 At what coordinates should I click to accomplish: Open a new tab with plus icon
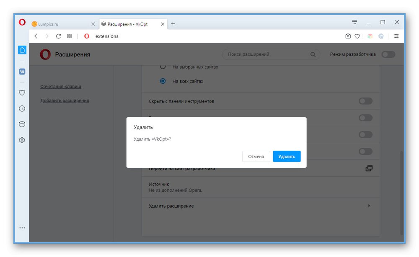[x=173, y=24]
